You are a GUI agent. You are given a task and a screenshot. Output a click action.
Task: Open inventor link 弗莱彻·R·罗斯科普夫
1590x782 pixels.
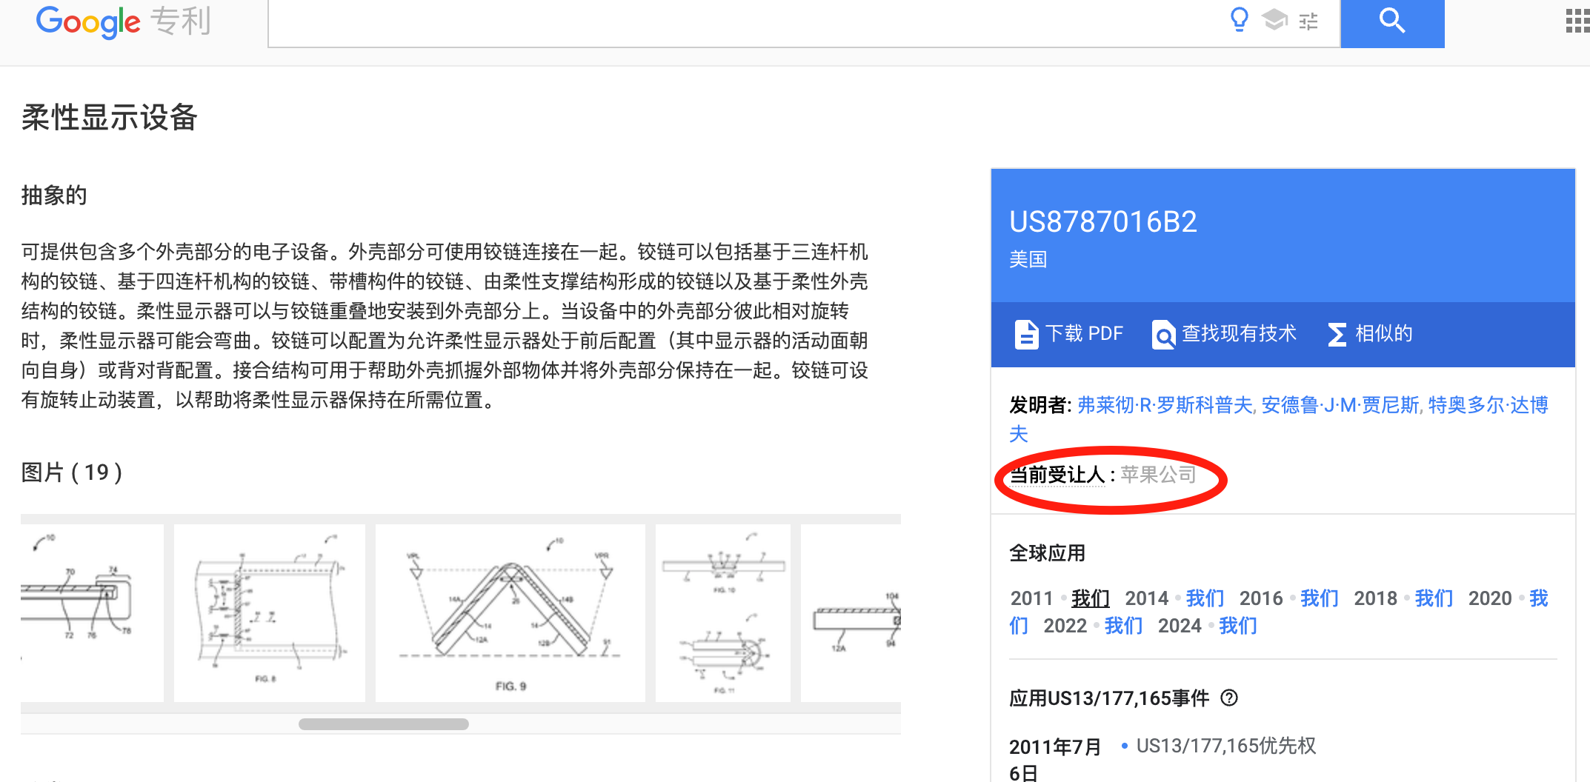coord(1165,405)
